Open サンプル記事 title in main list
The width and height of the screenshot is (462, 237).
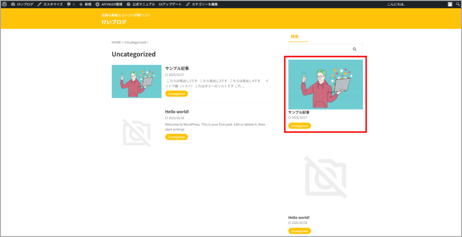click(177, 68)
